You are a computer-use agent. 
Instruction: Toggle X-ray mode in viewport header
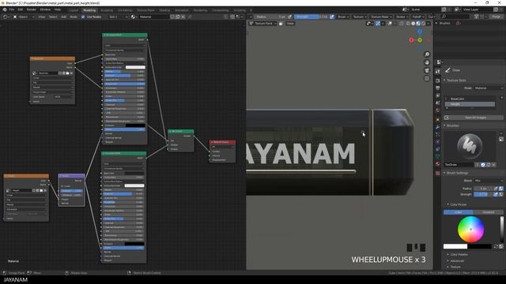coord(402,24)
